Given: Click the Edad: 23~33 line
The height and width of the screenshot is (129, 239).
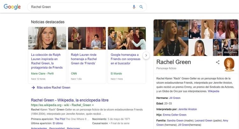Looking at the screenshot, I should [164, 104].
